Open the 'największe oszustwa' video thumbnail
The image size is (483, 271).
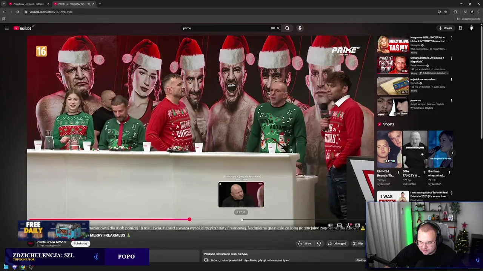tap(392, 86)
